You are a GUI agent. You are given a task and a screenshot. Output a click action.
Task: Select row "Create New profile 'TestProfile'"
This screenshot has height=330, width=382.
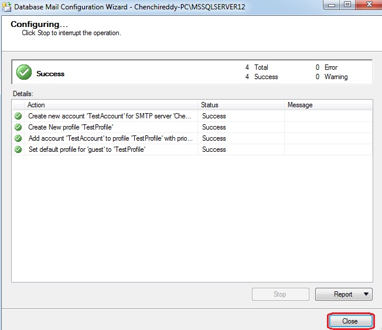pos(192,127)
